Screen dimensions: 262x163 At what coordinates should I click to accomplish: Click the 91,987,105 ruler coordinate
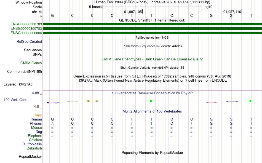coord(133,12)
